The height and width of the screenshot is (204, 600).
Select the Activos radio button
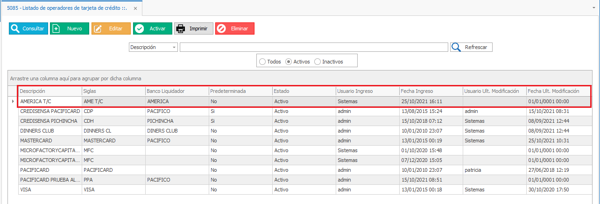[289, 61]
